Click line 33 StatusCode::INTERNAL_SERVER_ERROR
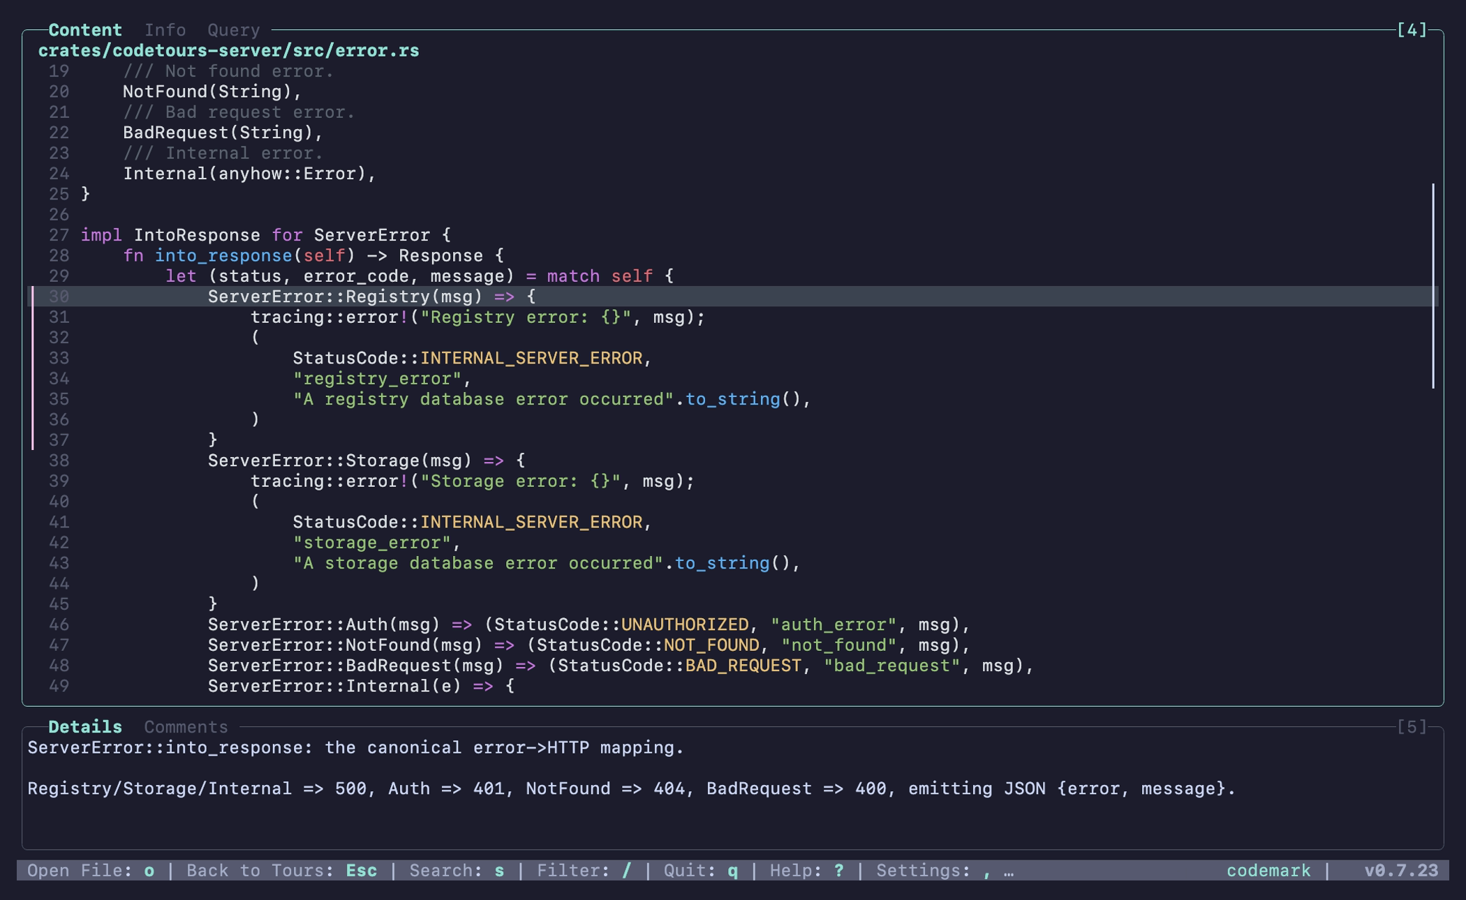1466x900 pixels. click(472, 359)
